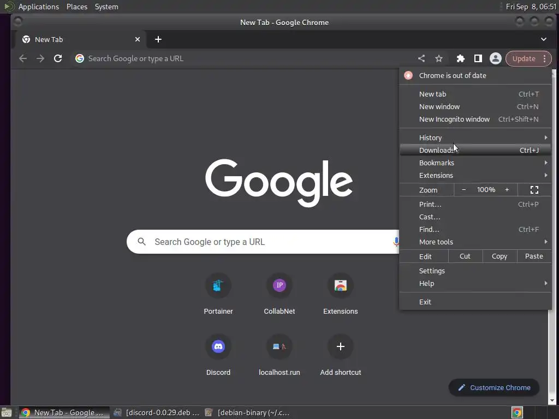The height and width of the screenshot is (419, 559).
Task: Expand the Bookmarks submenu
Action: coord(475,163)
